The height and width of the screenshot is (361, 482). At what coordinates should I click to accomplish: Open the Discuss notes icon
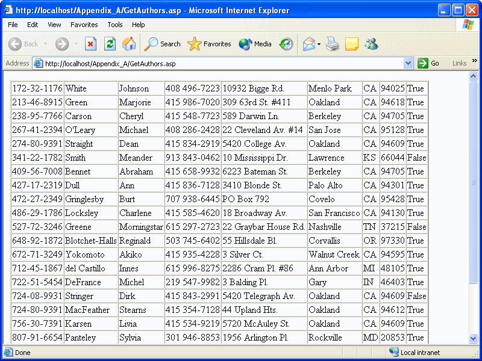352,44
